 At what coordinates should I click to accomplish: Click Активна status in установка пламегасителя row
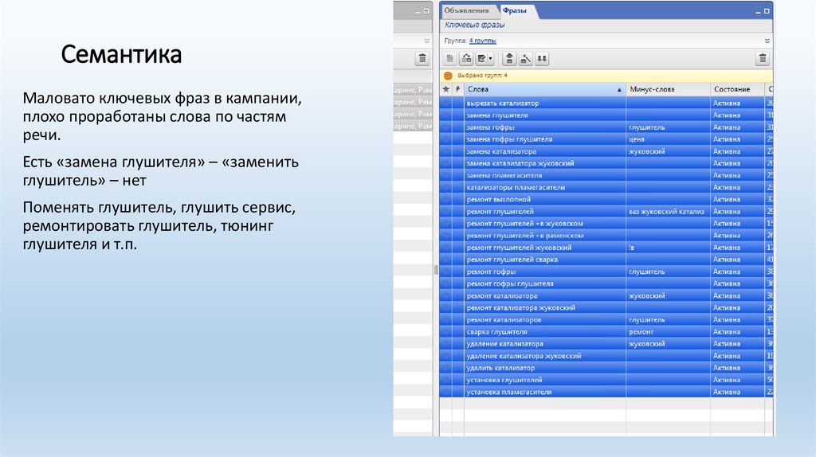coord(727,392)
